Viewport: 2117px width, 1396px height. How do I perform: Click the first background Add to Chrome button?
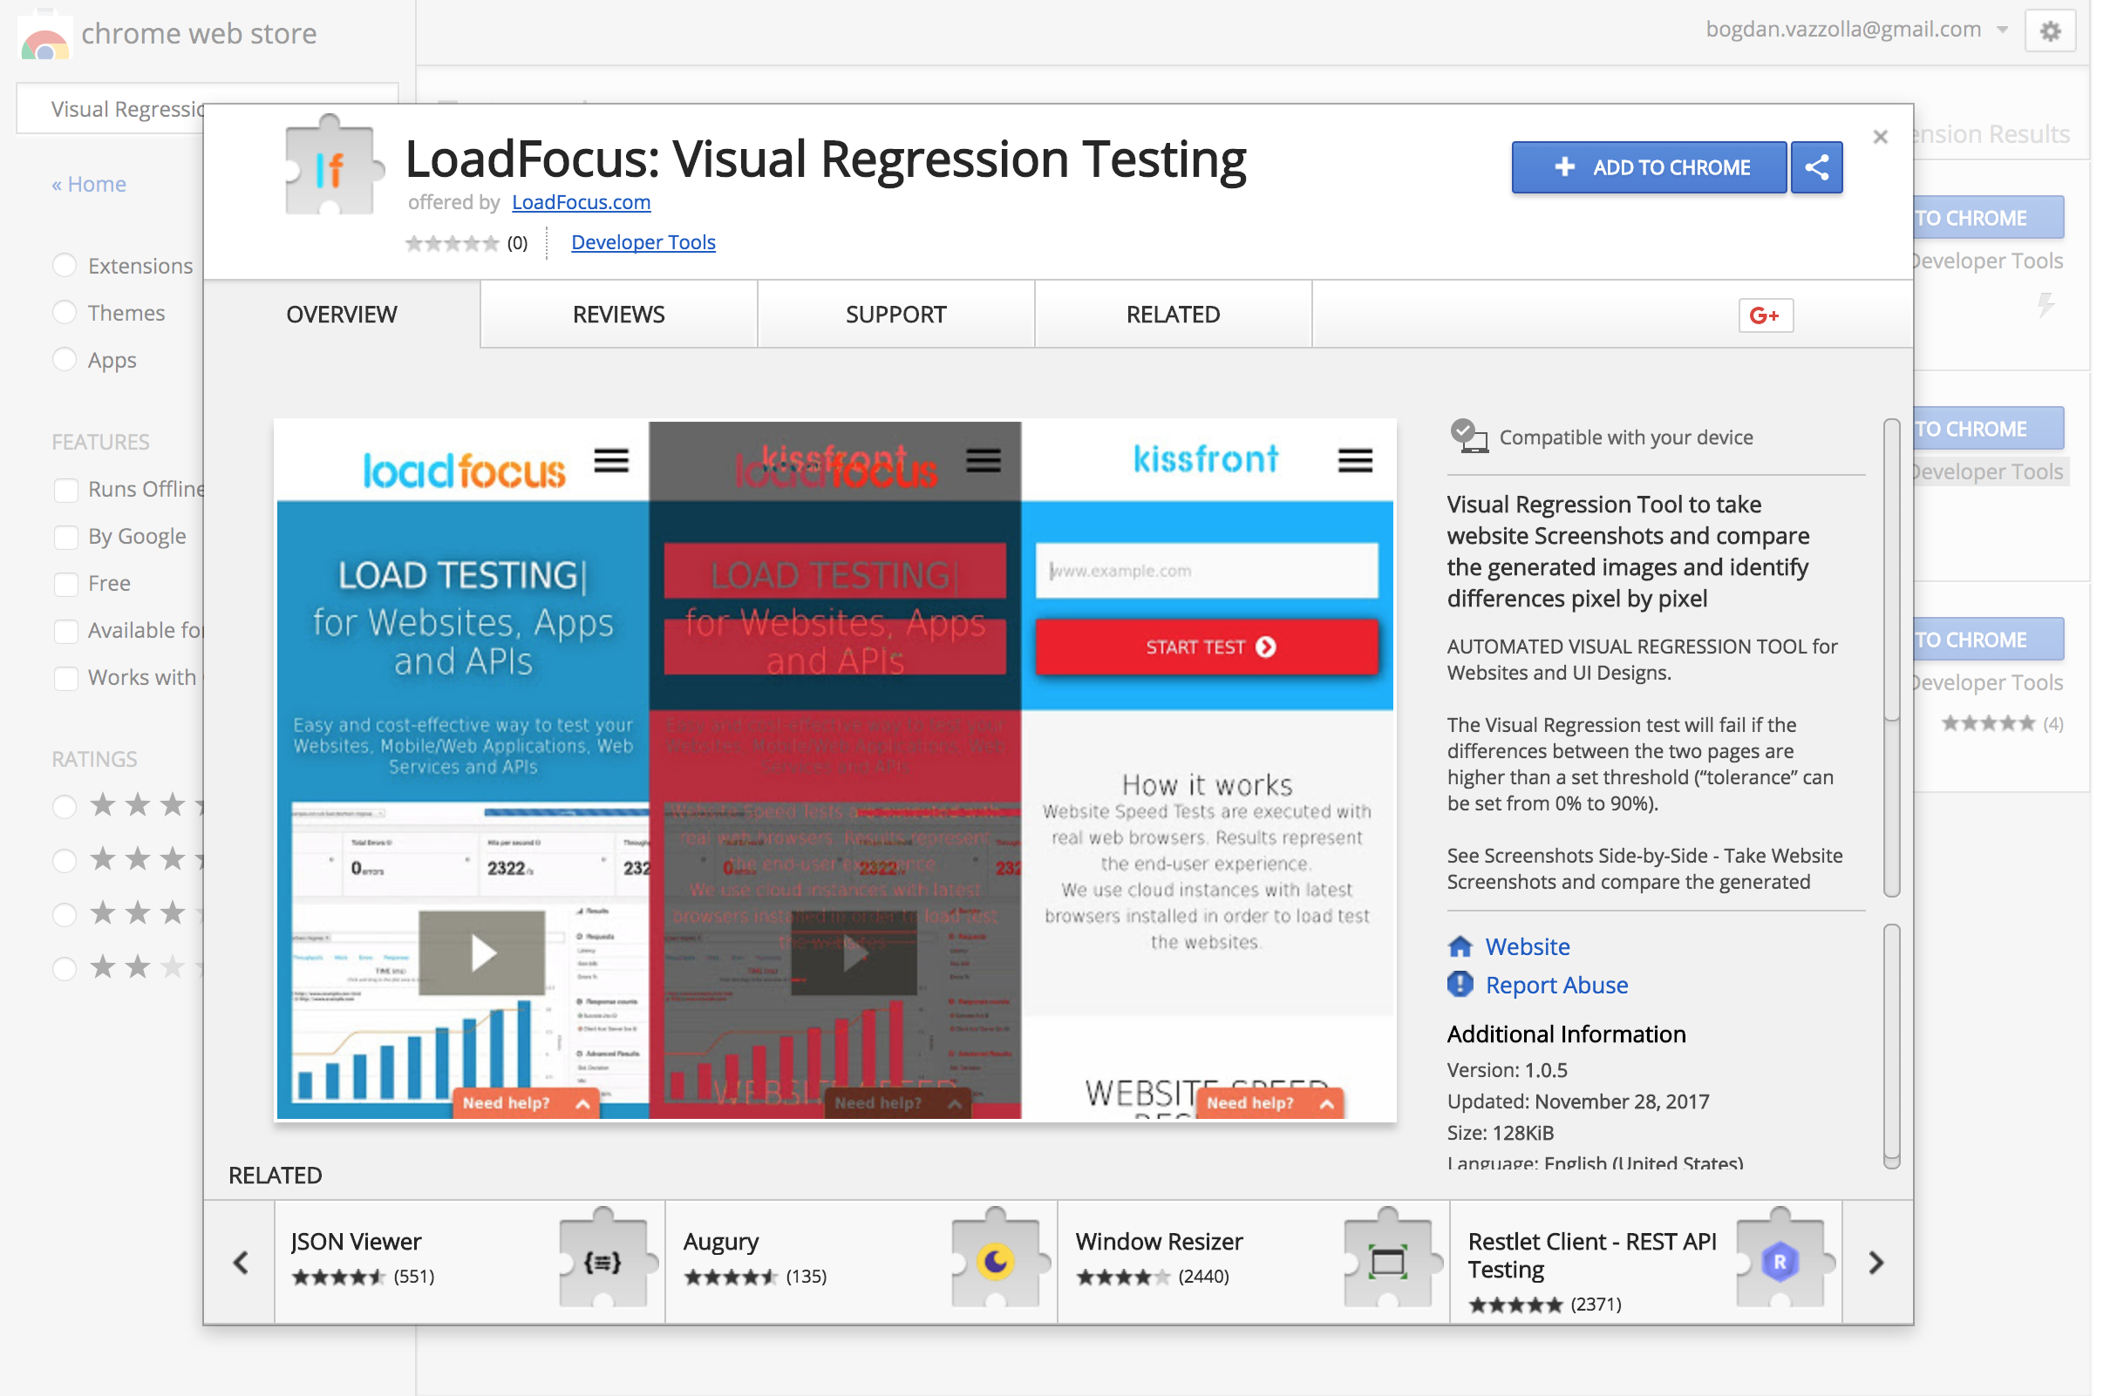pos(1988,218)
